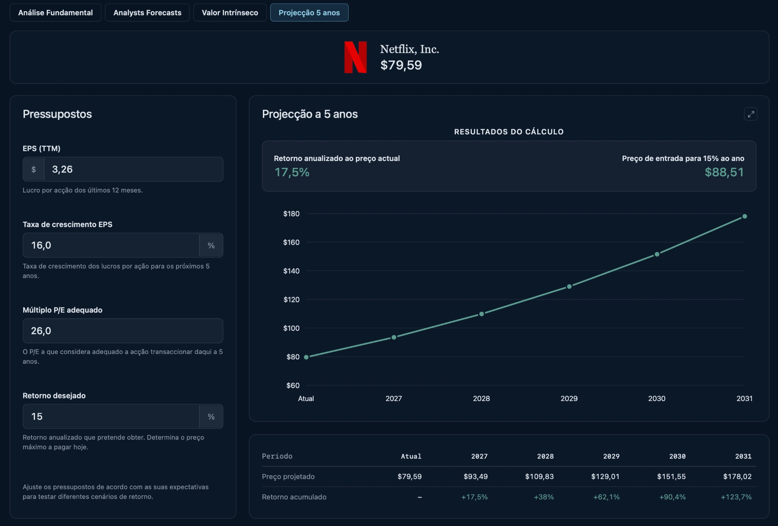
Task: Click the Netflix stock price $79,59 in the header
Action: [401, 65]
